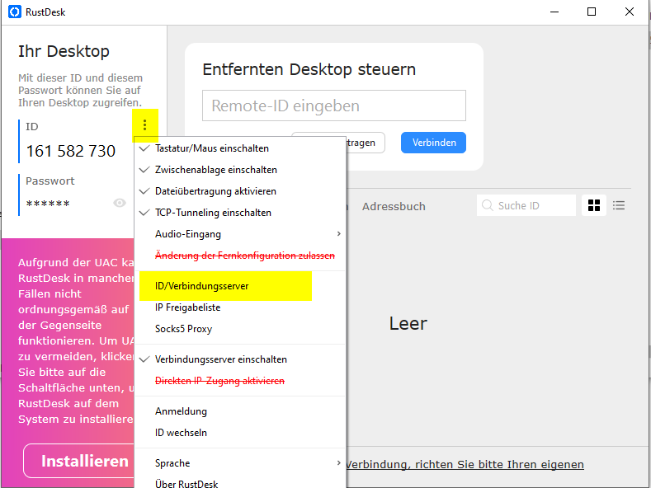Viewport: 651px width, 488px height.
Task: Click the Remote-ID eingeben input field
Action: pyautogui.click(x=333, y=106)
